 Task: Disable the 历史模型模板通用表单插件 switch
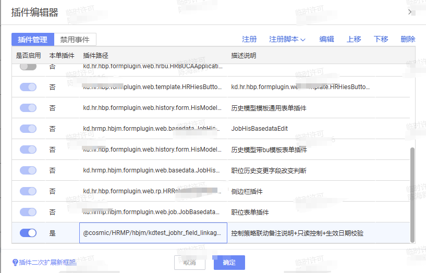(x=28, y=108)
